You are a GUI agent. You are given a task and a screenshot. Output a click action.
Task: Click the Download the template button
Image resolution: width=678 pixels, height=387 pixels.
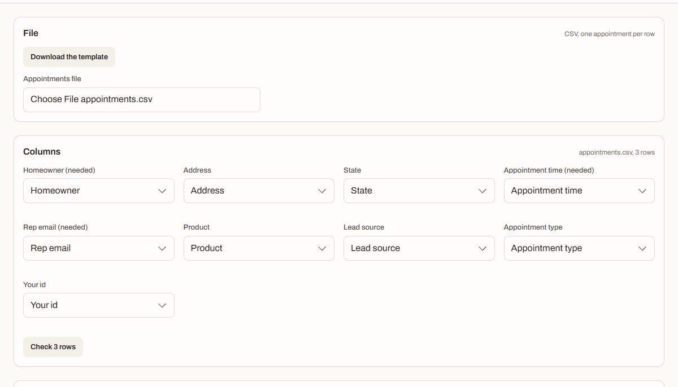tap(69, 57)
